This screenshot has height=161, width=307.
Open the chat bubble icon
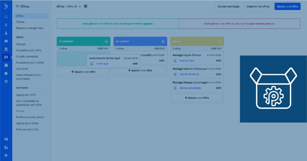pyautogui.click(x=6, y=139)
